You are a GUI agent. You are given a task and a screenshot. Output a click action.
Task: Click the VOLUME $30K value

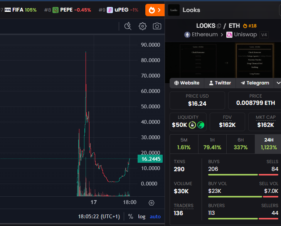click(181, 191)
